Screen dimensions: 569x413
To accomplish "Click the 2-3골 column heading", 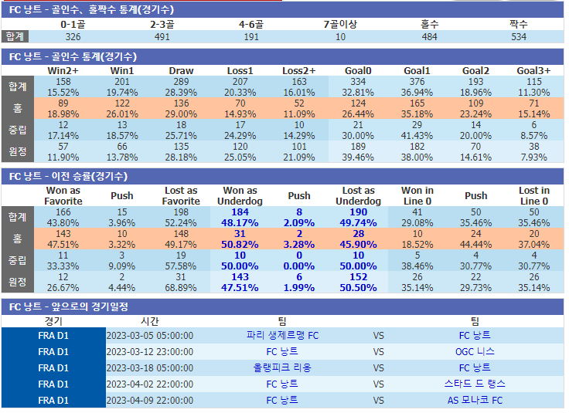I will [x=162, y=25].
